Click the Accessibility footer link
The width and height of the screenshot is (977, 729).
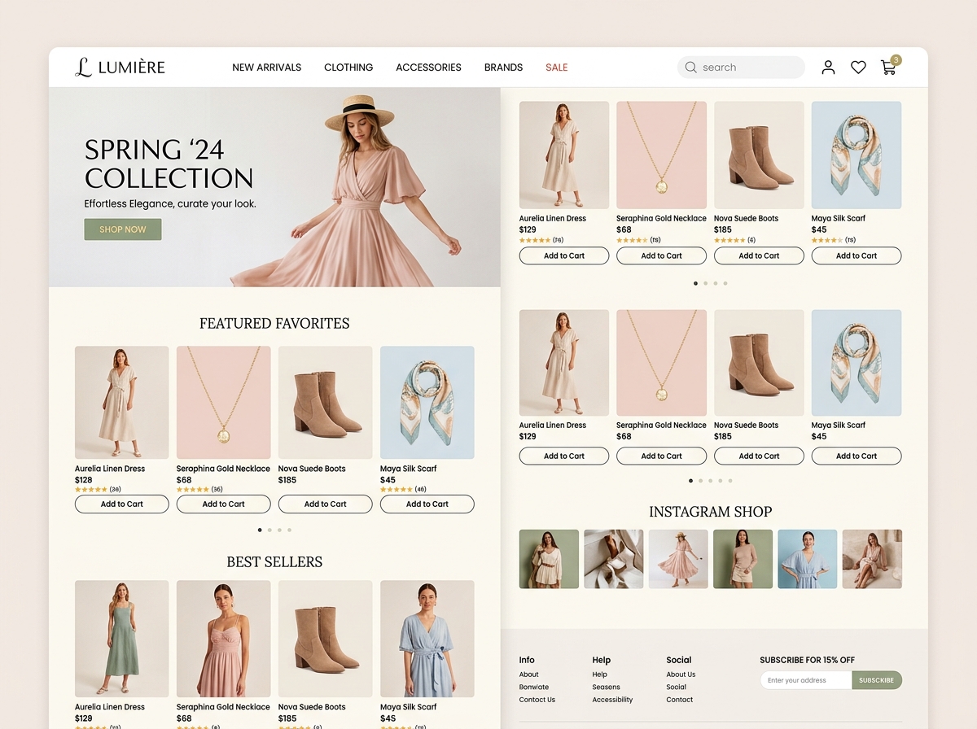pos(612,700)
